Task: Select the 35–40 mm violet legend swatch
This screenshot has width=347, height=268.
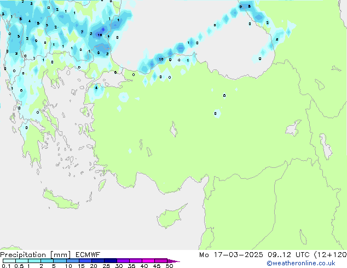Action: (x=135, y=261)
